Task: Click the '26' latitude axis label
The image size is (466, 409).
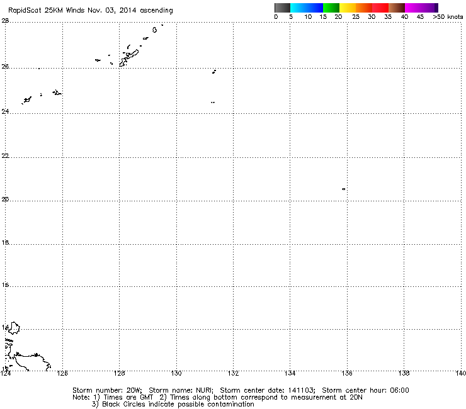Action: tap(5, 67)
